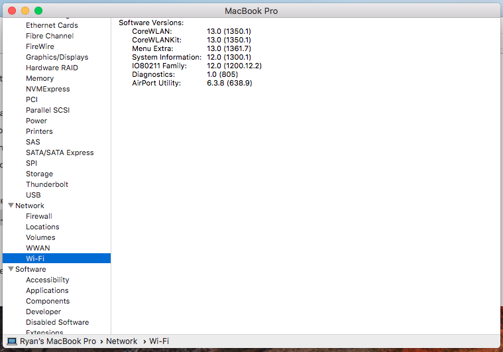The image size is (503, 352).
Task: Select Fibre Channel in sidebar
Action: tap(50, 36)
